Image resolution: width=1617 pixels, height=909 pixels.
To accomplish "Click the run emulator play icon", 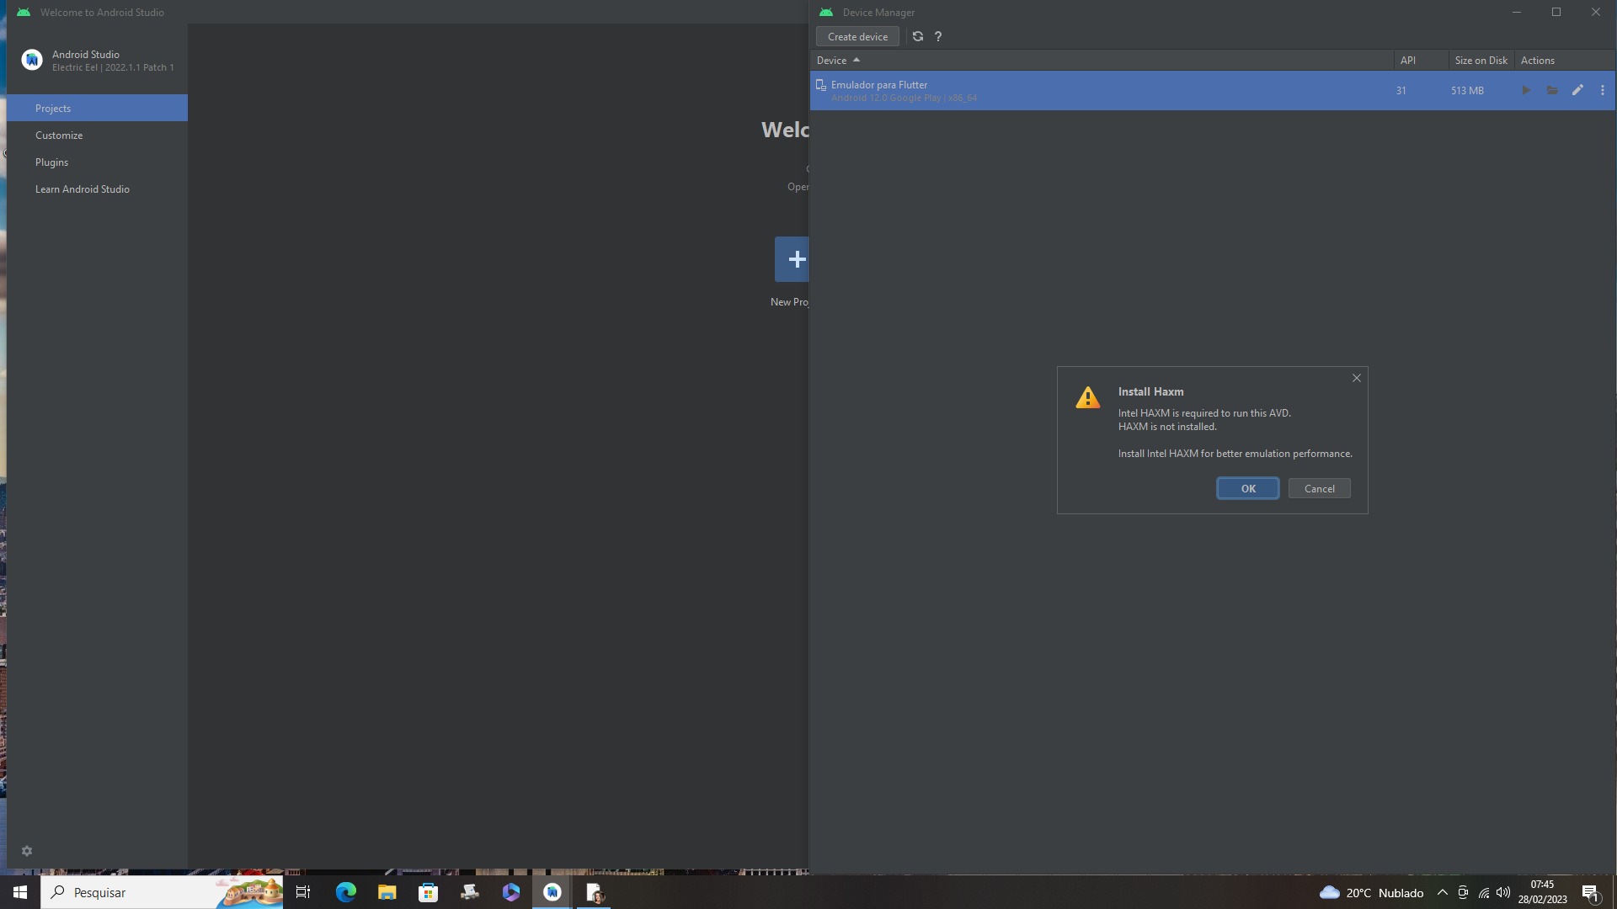I will (x=1527, y=90).
